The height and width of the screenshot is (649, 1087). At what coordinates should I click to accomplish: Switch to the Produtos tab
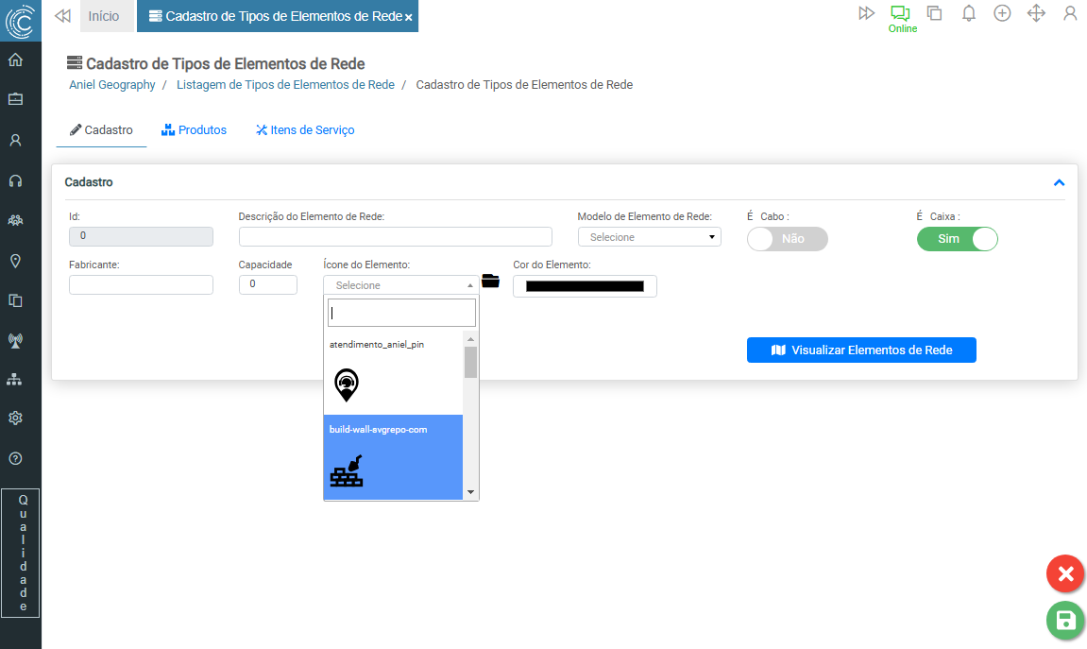click(x=194, y=130)
